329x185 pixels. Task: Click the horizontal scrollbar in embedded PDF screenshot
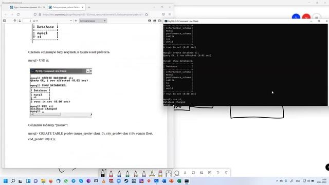coord(61,114)
